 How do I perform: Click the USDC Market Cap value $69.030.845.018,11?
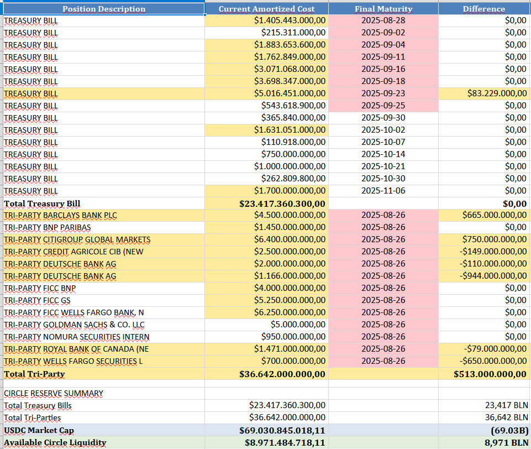click(x=266, y=430)
